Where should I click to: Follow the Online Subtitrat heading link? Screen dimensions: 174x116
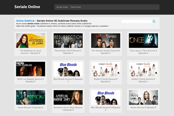25,21
